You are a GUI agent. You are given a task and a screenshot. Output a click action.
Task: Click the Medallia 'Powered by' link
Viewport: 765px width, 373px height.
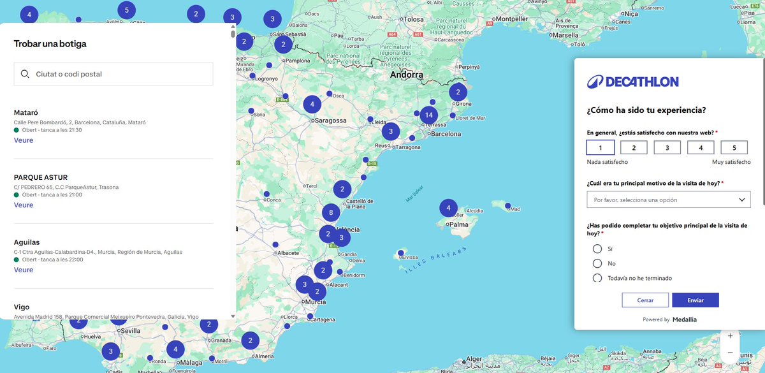[669, 319]
